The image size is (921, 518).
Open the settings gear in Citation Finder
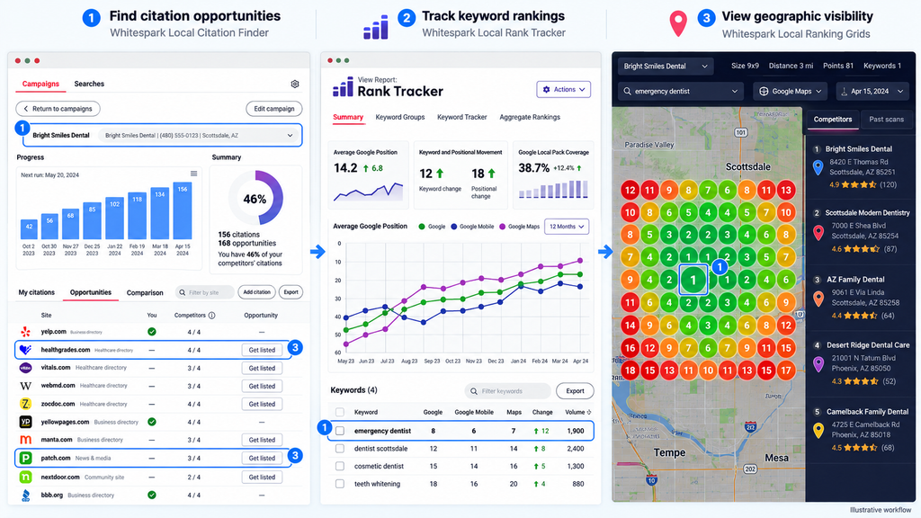(295, 84)
